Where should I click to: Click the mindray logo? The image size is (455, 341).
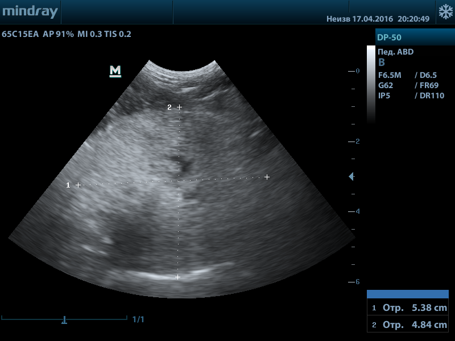(x=30, y=11)
